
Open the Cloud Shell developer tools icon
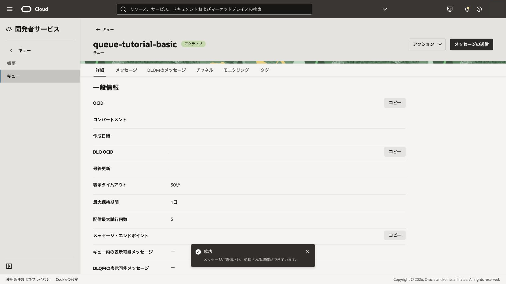(x=450, y=9)
